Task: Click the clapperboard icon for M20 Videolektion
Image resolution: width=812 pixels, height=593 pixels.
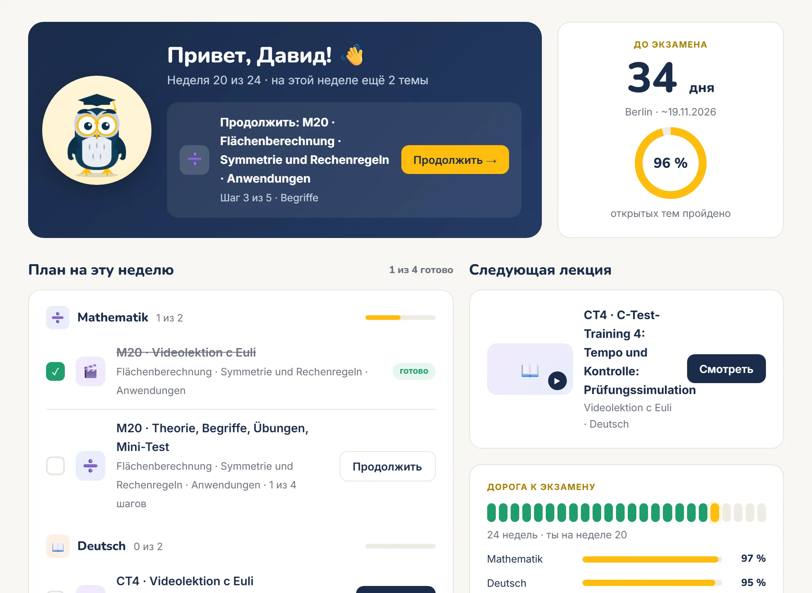Action: click(x=91, y=371)
